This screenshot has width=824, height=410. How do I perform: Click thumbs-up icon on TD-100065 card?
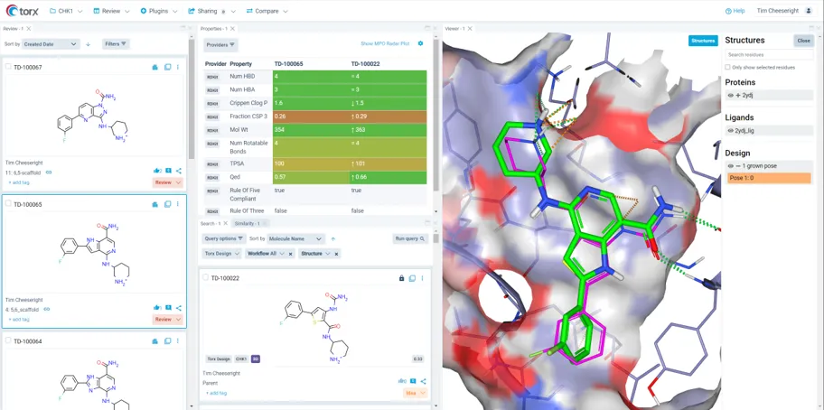(157, 308)
